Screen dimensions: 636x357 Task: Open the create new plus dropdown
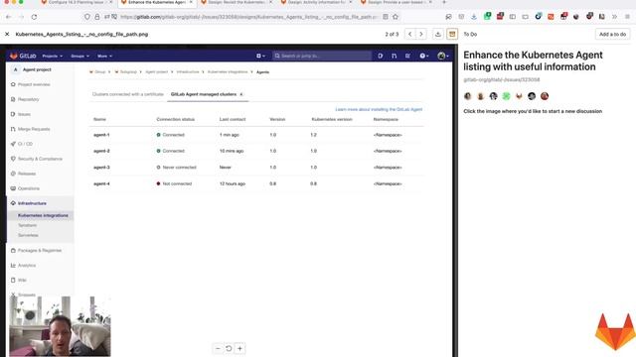[260, 56]
